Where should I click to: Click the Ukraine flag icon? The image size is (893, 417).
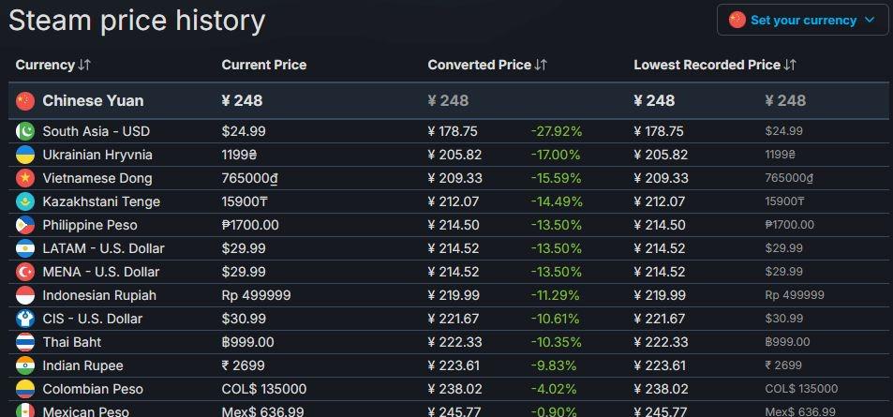click(25, 155)
